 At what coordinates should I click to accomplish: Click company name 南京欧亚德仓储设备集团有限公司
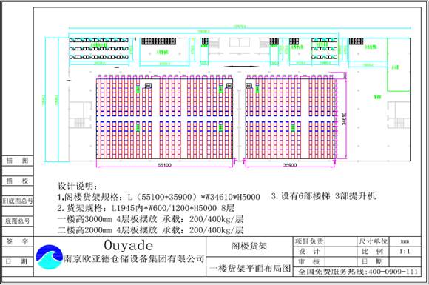click(x=134, y=258)
